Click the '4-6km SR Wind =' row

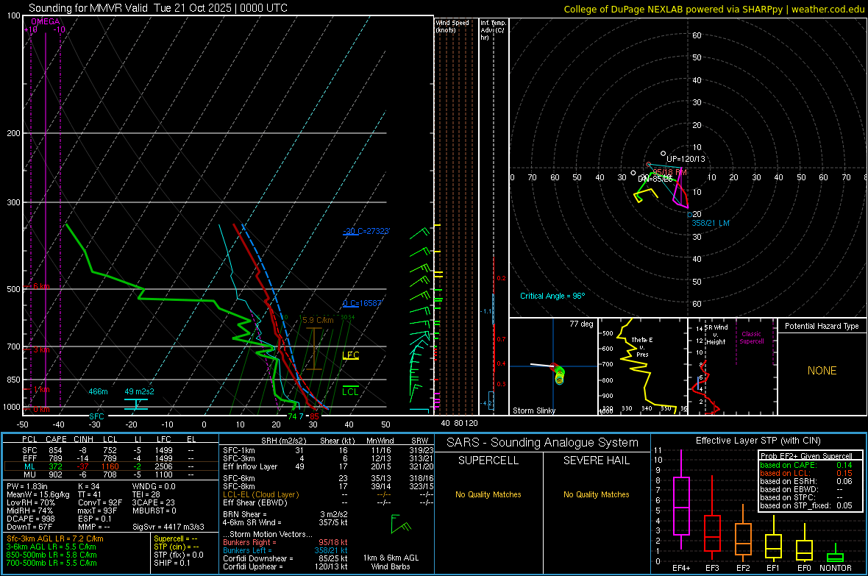point(285,522)
